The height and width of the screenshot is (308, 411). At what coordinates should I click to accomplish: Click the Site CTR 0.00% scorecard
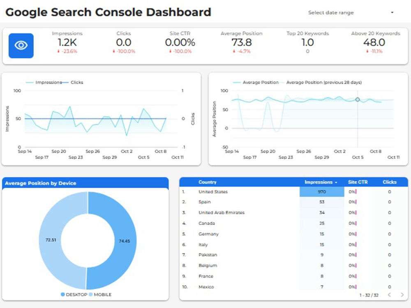[180, 42]
